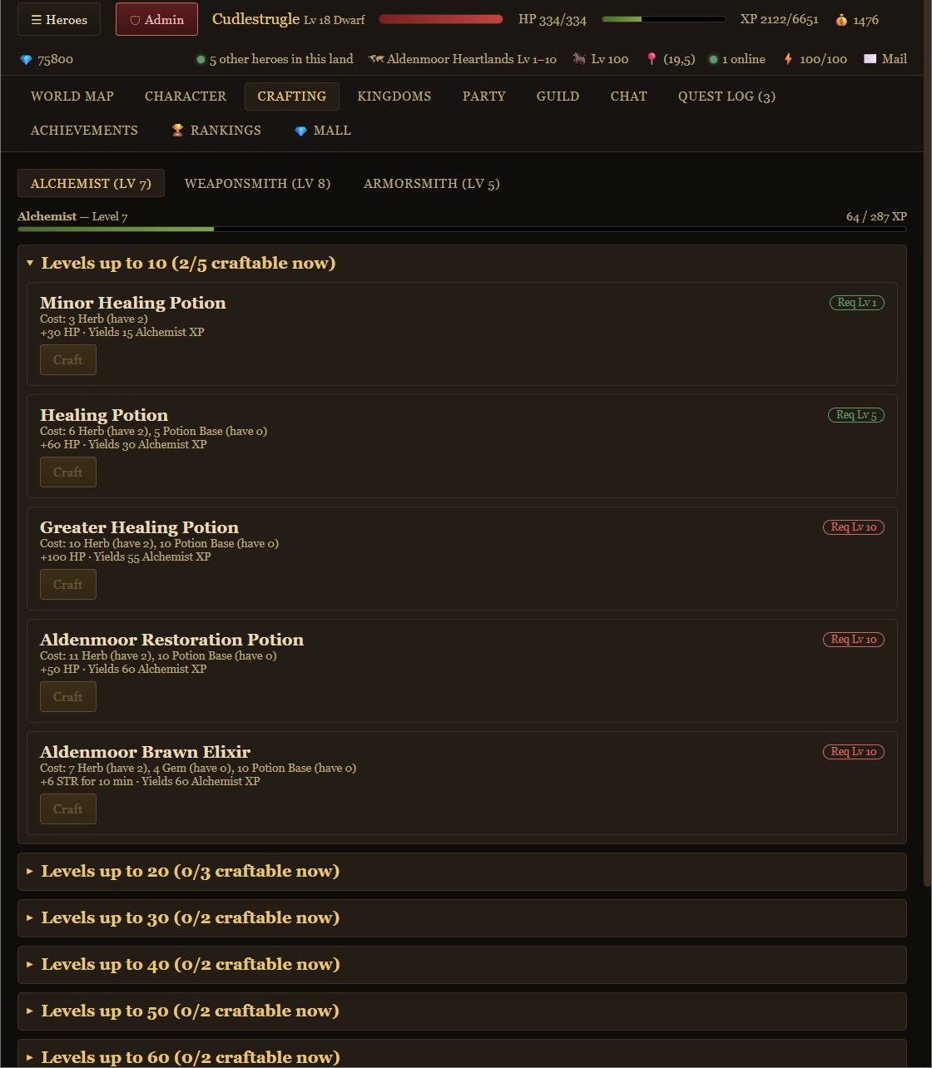Click the Minor Healing Potion title

pyautogui.click(x=133, y=303)
